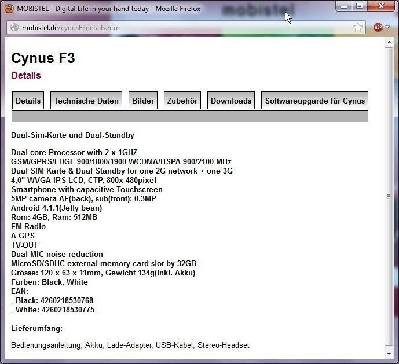Bookmark this page with the star icon
This screenshot has width=399, height=364.
(x=358, y=27)
